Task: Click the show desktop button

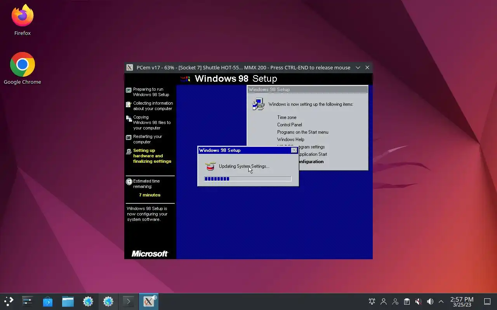Action: (487, 301)
